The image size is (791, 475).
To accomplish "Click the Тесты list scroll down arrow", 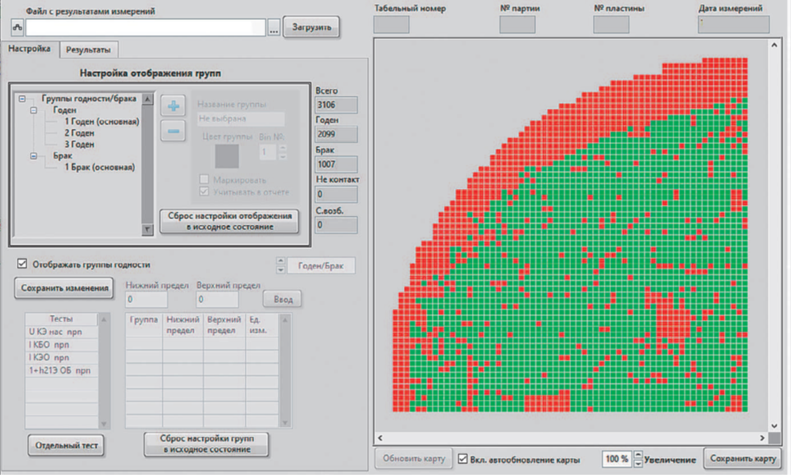I will (104, 424).
